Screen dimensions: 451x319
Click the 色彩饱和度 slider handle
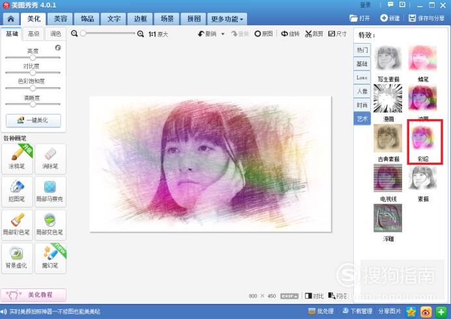point(33,88)
